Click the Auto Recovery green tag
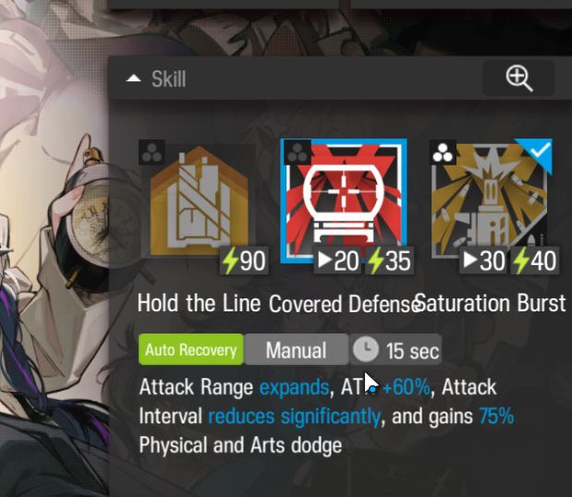The image size is (572, 497). (191, 349)
